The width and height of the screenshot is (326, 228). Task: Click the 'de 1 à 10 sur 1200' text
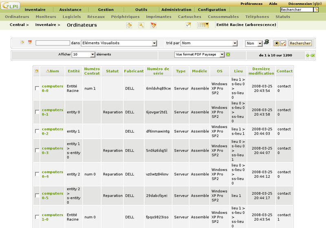click(275, 55)
